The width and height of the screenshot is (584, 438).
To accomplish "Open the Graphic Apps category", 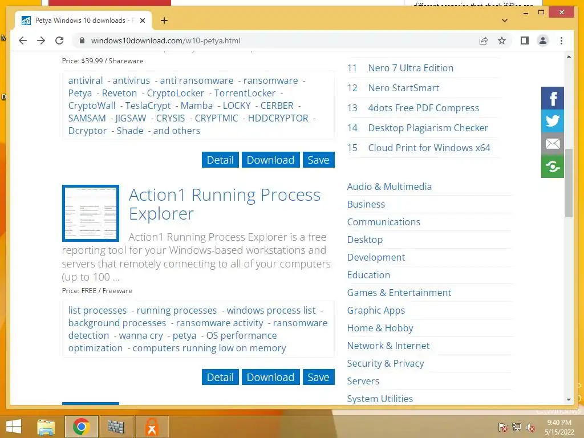I will point(376,310).
